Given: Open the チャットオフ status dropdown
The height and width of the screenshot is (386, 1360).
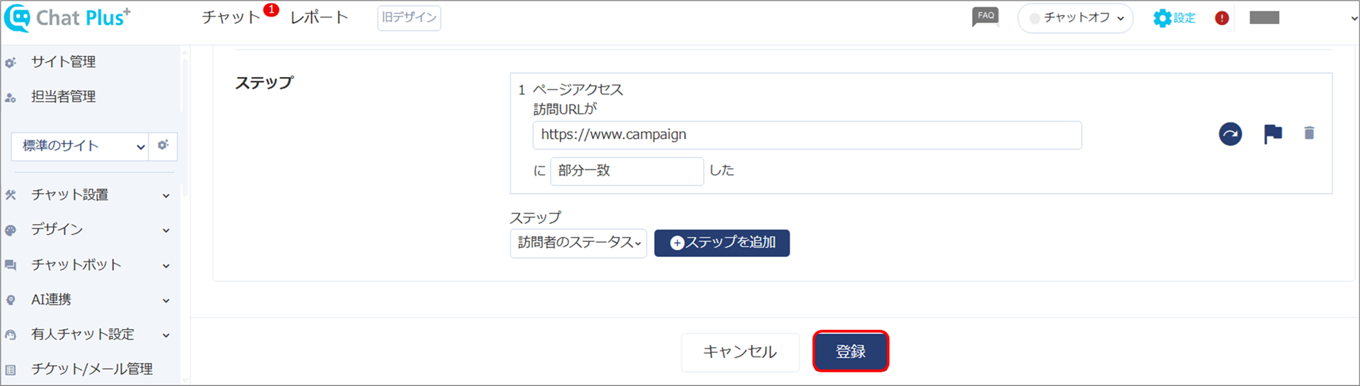Looking at the screenshot, I should click(x=1075, y=18).
